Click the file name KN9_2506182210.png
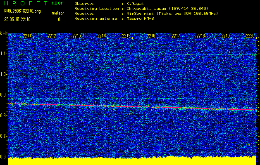 pos(22,11)
